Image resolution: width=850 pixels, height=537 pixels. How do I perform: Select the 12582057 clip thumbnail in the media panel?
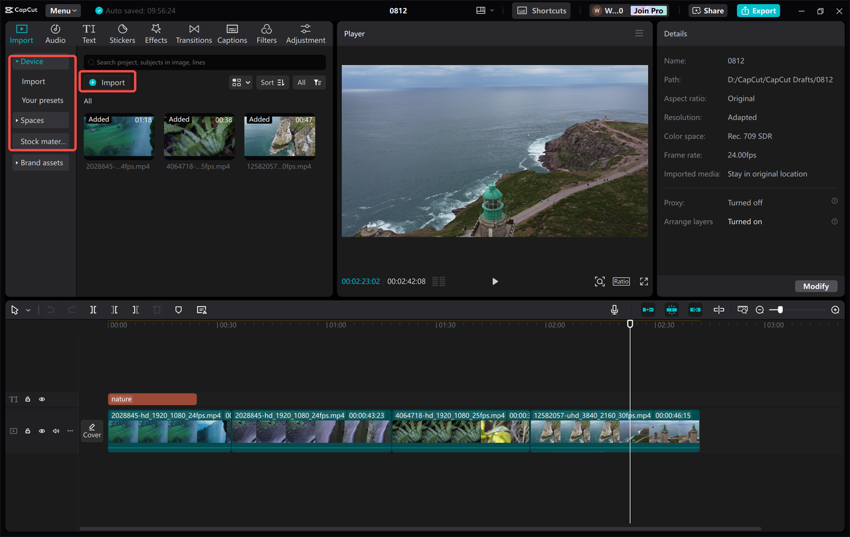280,137
